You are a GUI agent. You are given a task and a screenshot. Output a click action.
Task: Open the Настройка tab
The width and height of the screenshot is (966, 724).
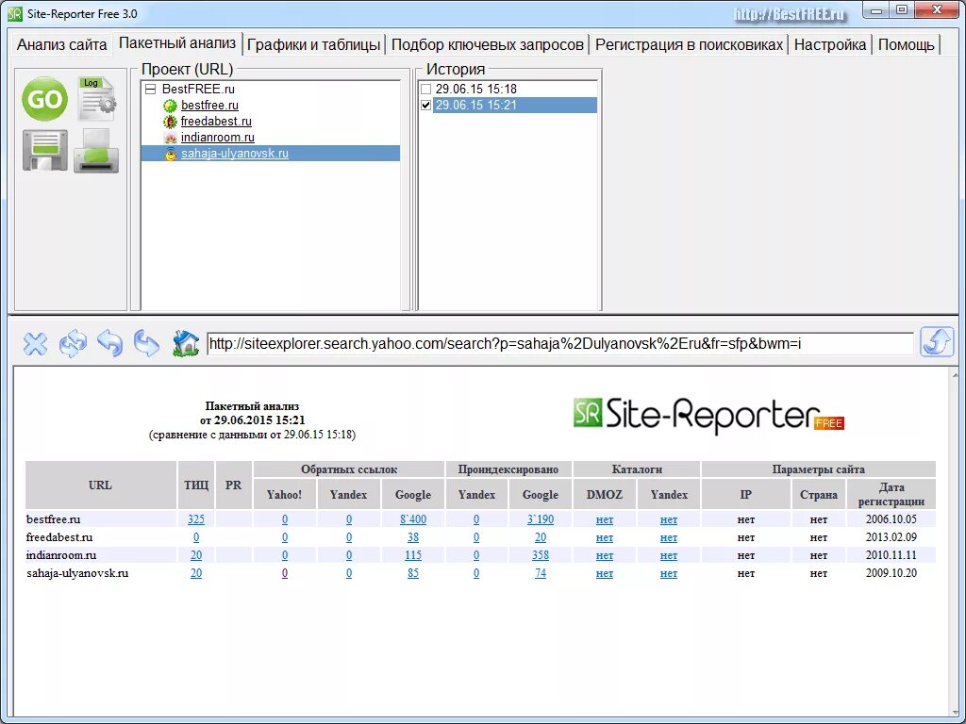point(830,44)
